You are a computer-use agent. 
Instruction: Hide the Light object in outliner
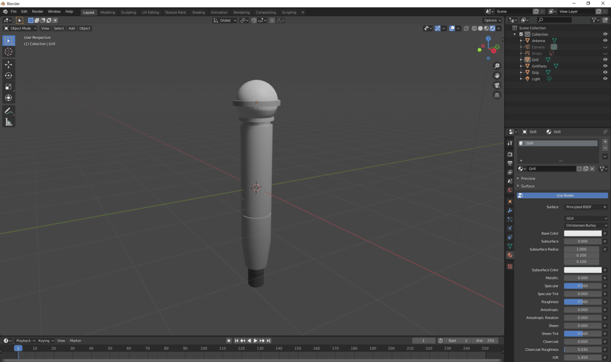click(605, 79)
